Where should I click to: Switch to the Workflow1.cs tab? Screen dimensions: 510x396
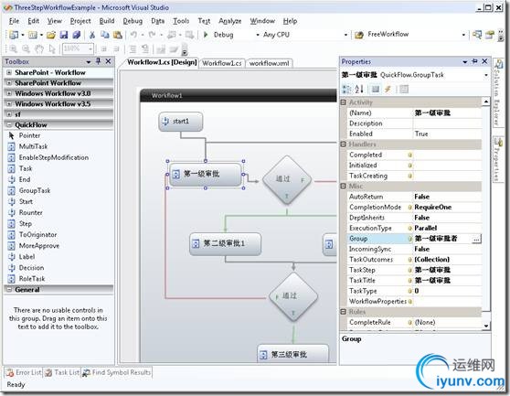pos(222,63)
